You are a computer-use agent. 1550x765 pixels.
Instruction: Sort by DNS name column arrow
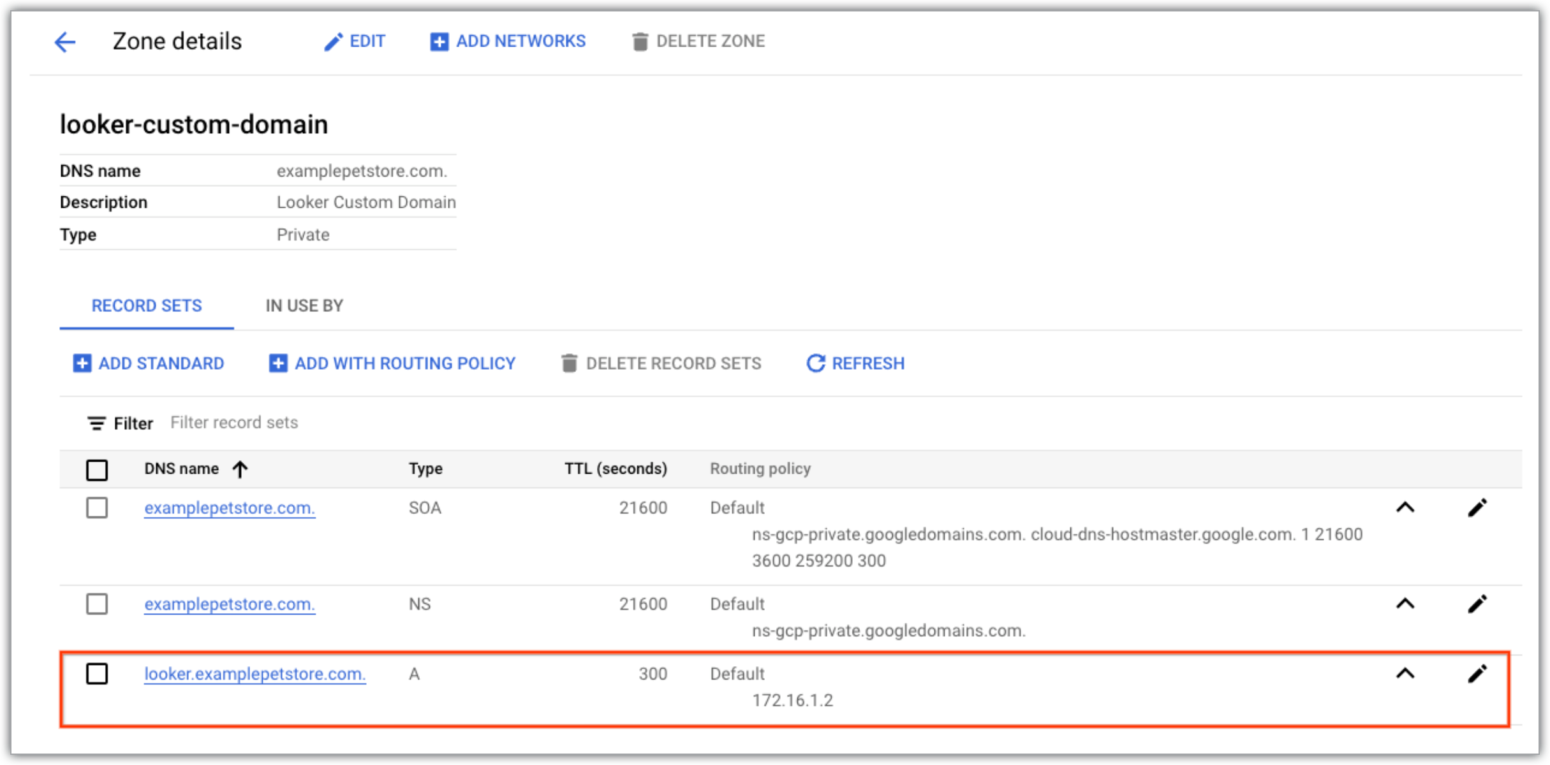coord(240,470)
